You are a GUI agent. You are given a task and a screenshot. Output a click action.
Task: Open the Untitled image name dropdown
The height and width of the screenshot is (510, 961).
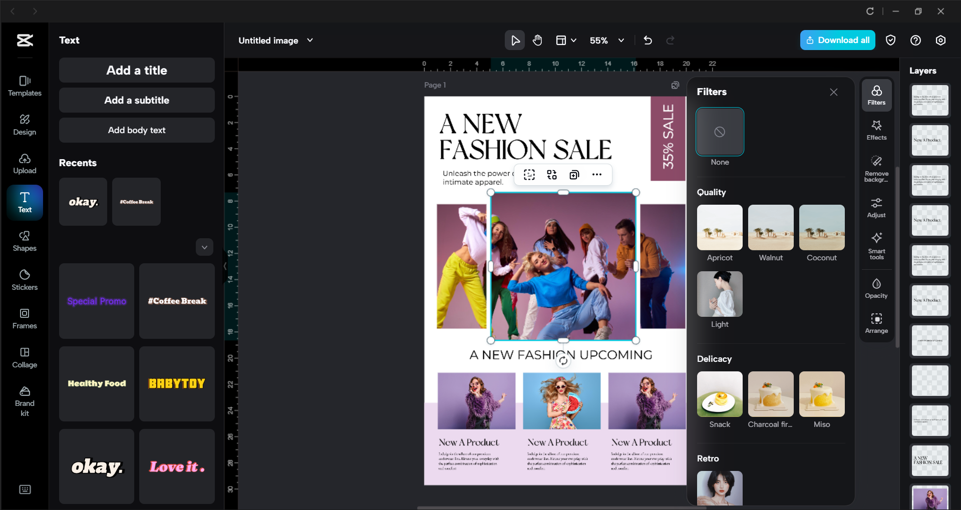(x=310, y=41)
